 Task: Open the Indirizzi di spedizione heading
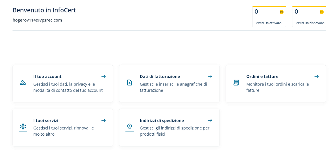click(x=162, y=121)
